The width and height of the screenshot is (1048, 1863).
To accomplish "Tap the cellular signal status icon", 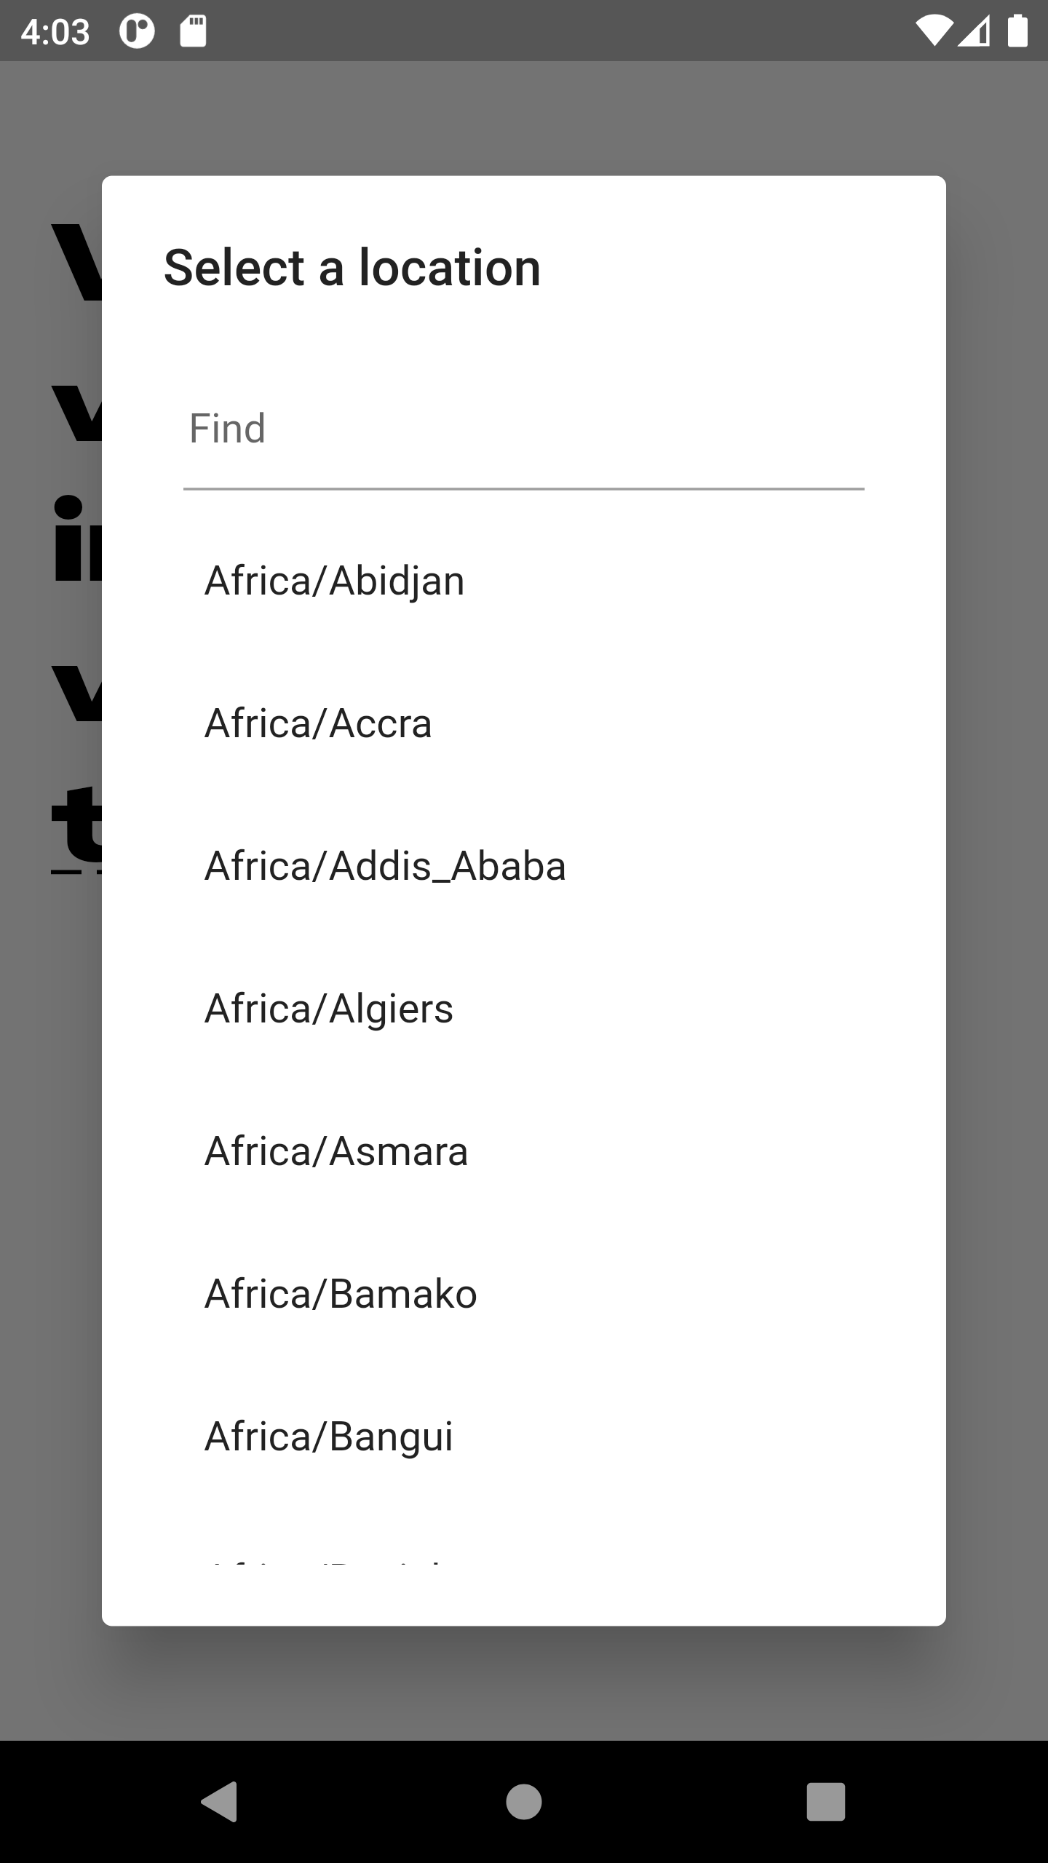I will (x=974, y=31).
